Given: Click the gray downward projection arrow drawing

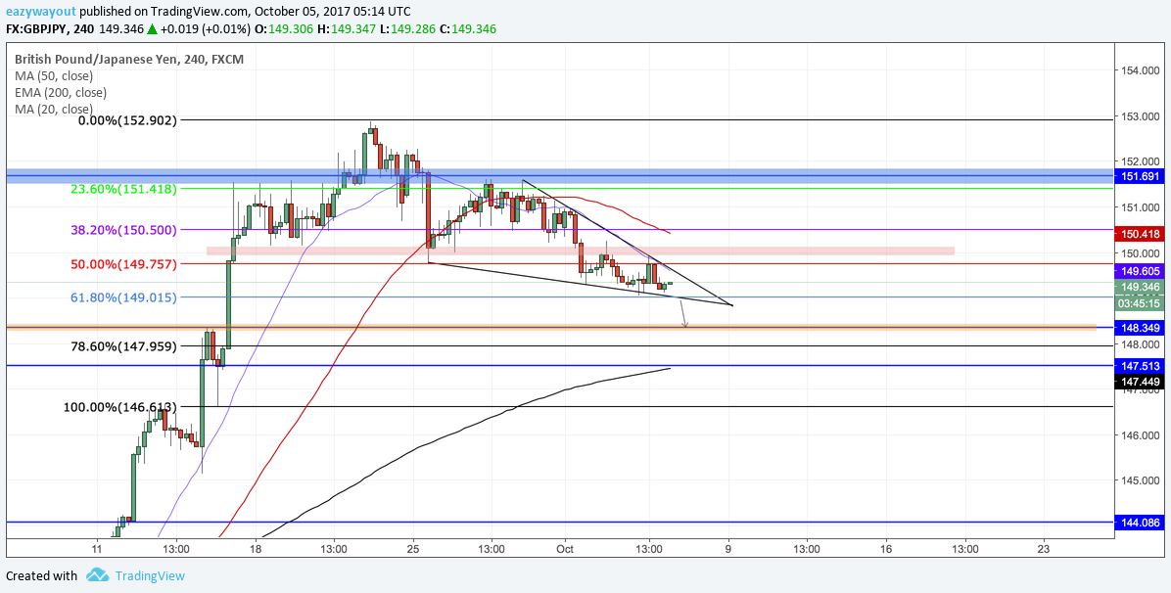Looking at the screenshot, I should pyautogui.click(x=682, y=313).
